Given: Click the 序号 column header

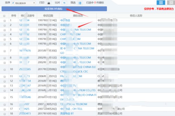Looking at the screenshot, I should click(13, 16).
